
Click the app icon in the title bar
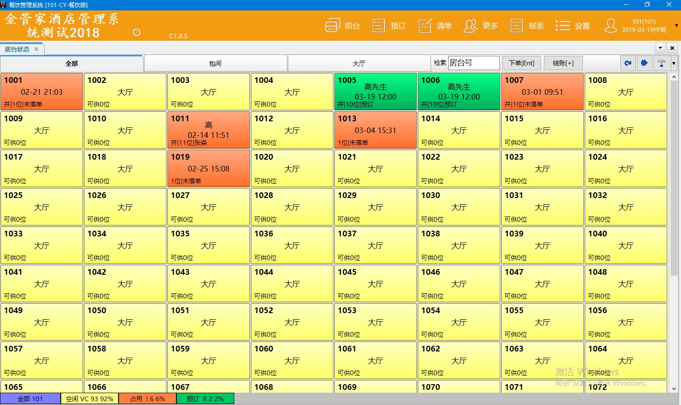point(4,5)
